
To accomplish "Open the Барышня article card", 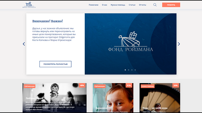I will [113, 98].
